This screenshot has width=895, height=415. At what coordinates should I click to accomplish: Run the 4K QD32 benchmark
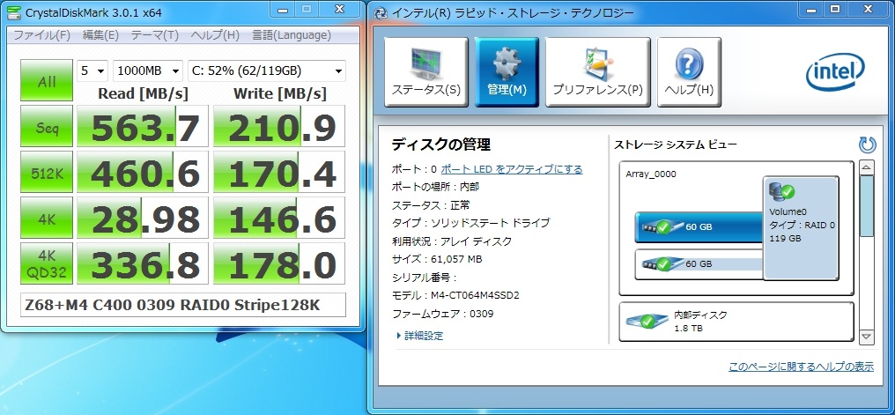[x=47, y=263]
